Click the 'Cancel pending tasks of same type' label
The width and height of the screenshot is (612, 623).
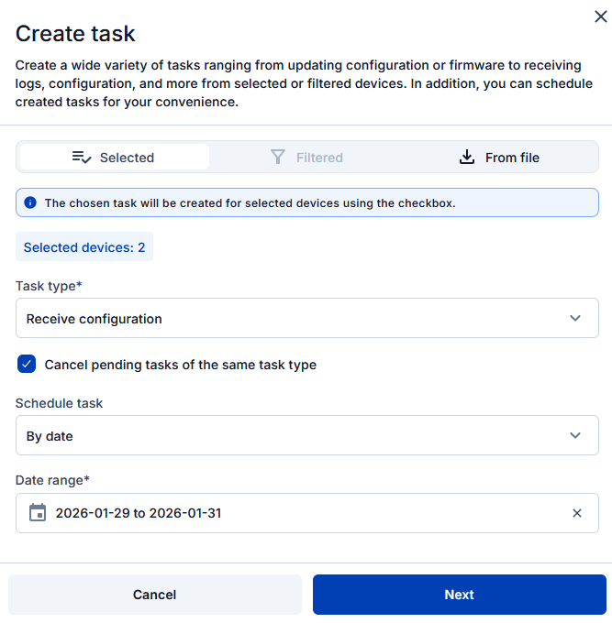point(181,365)
